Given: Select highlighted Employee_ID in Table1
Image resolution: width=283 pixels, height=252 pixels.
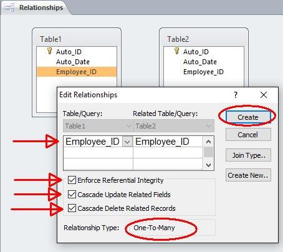Looking at the screenshot, I should click(x=77, y=72).
